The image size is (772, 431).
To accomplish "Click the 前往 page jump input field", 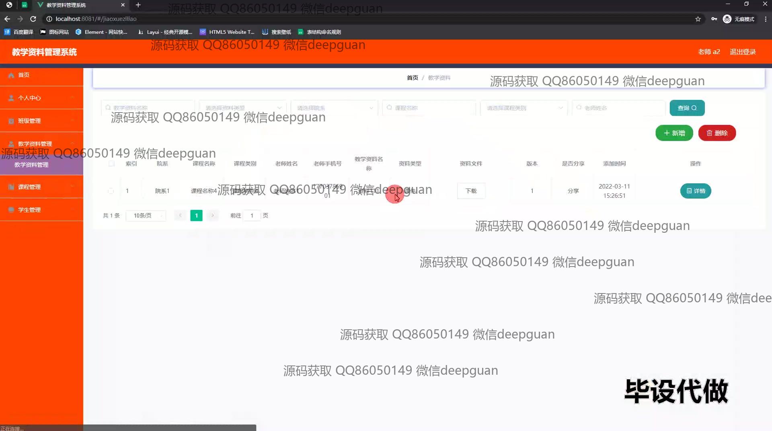I will pyautogui.click(x=252, y=215).
